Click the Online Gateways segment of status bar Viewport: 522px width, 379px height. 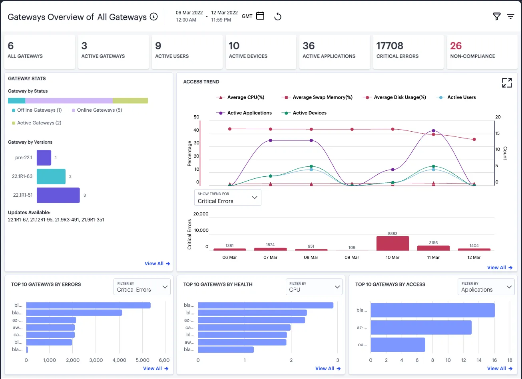pos(69,101)
